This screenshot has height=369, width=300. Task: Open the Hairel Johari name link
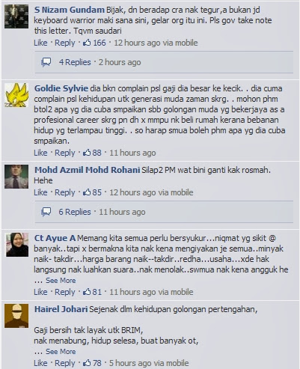tap(61, 309)
